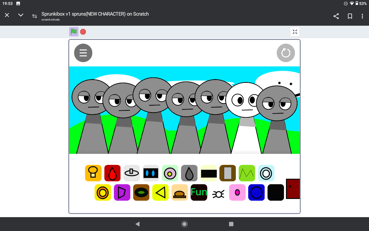Select the light gray flat-hat icon
Image resolution: width=369 pixels, height=231 pixels.
click(131, 173)
